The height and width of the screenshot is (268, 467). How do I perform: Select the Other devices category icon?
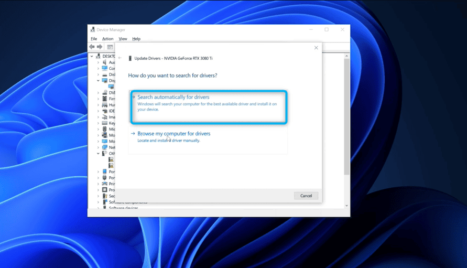pyautogui.click(x=104, y=153)
